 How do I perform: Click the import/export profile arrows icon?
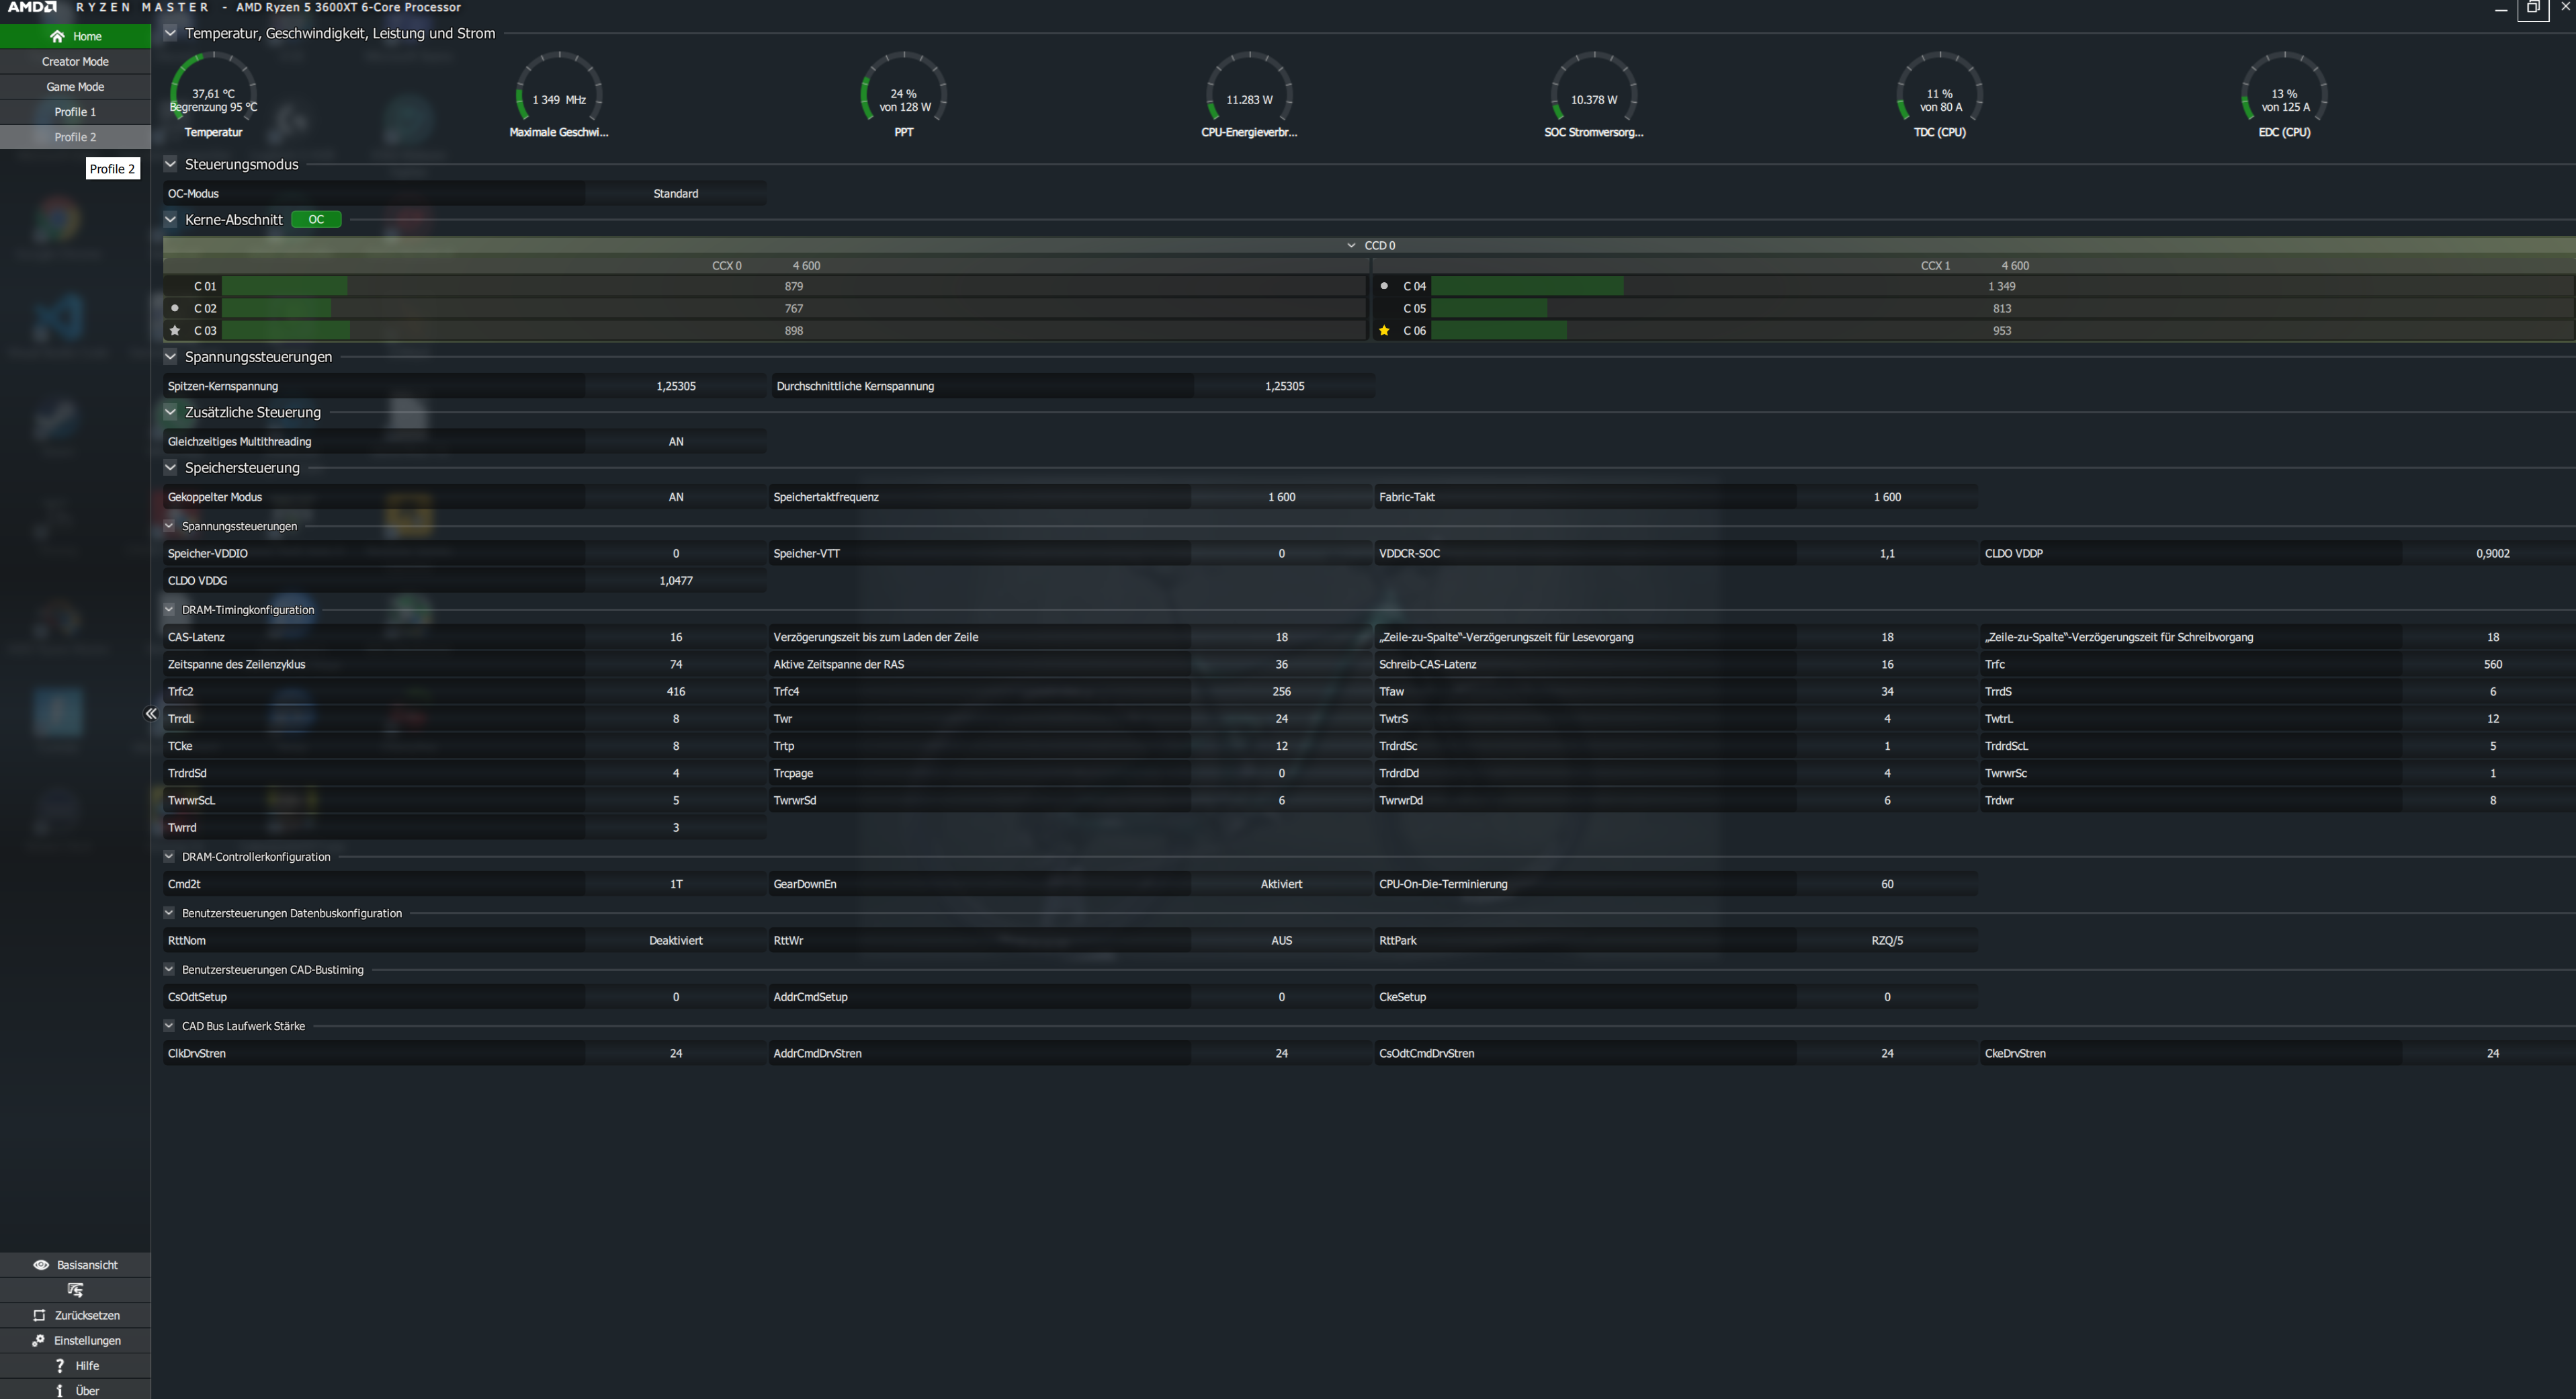click(75, 1290)
